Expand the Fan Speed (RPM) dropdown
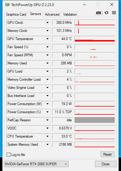This screenshot has height=171, width=121. (x=47, y=55)
